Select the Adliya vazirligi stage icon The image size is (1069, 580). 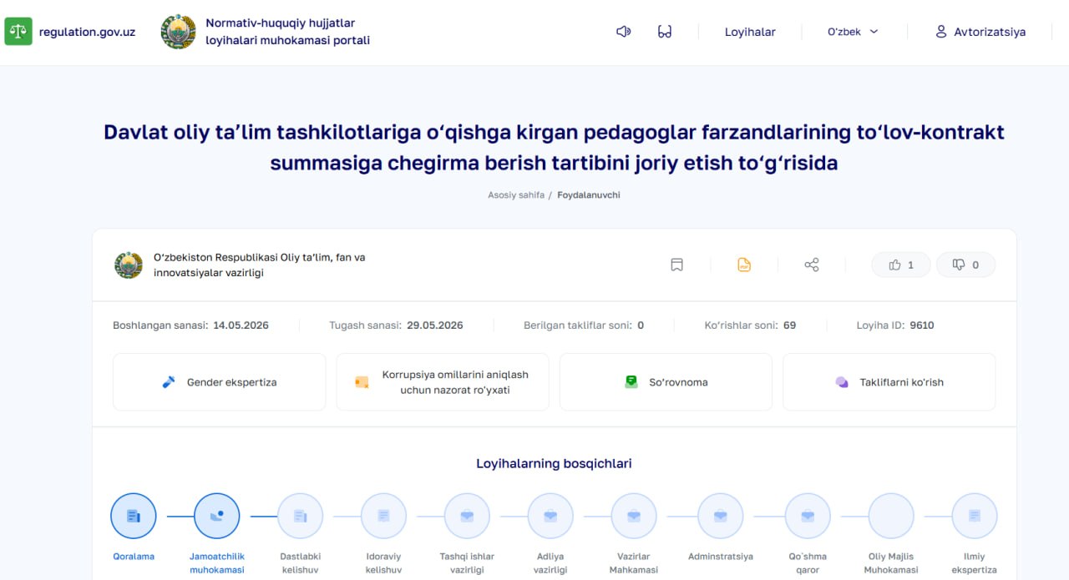tap(550, 516)
